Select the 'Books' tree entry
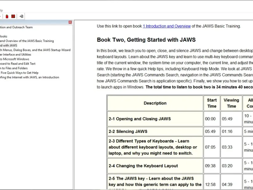Screen dimensions: 253x190 3,36
